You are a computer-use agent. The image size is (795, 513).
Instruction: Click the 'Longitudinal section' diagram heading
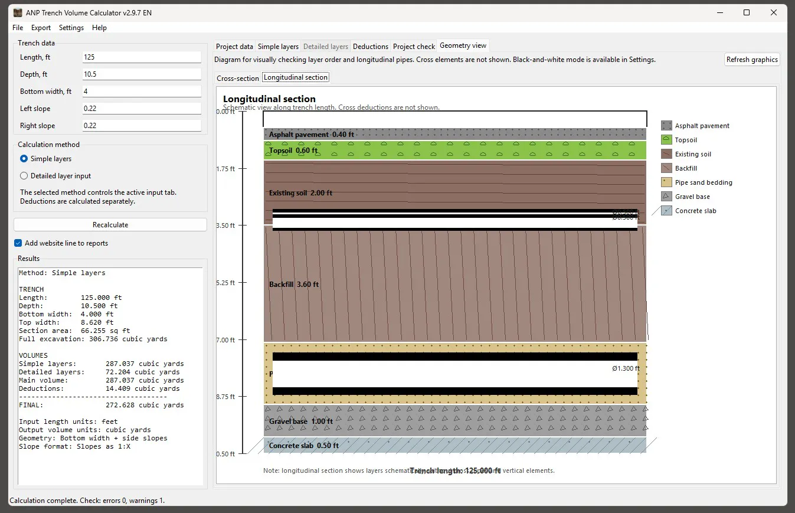(x=269, y=99)
